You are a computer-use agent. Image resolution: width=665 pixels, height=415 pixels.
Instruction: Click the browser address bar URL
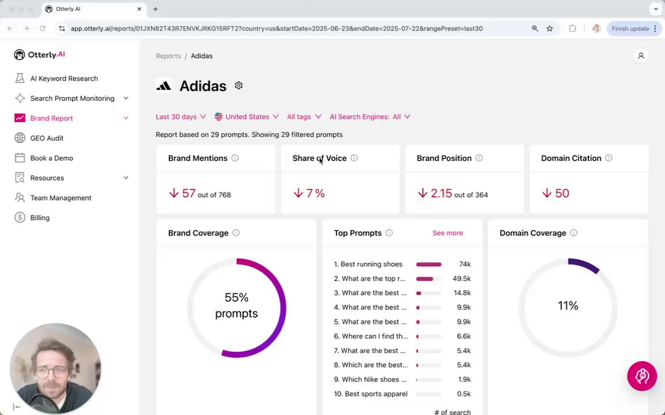277,28
